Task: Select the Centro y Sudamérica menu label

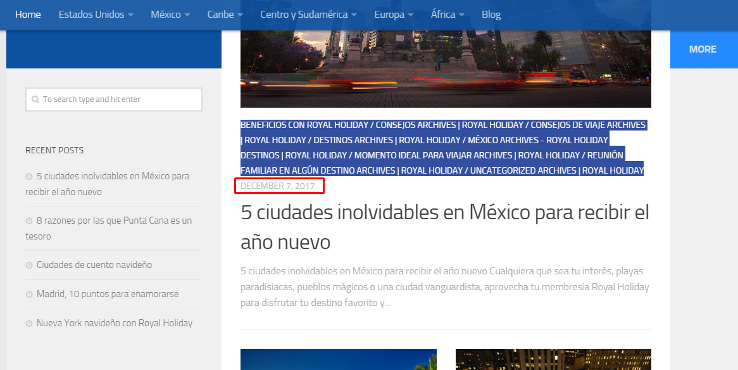Action: [x=304, y=15]
